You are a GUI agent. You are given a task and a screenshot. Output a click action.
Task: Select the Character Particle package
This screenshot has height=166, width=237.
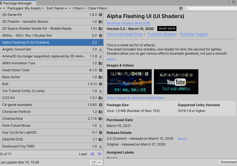pos(52,112)
